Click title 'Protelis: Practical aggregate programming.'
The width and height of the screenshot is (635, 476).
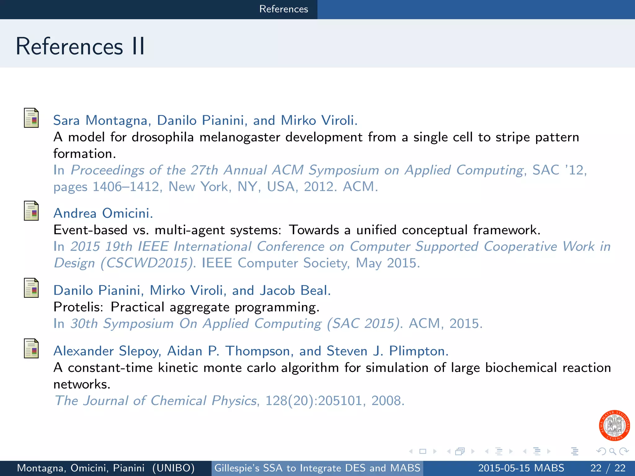point(186,307)
